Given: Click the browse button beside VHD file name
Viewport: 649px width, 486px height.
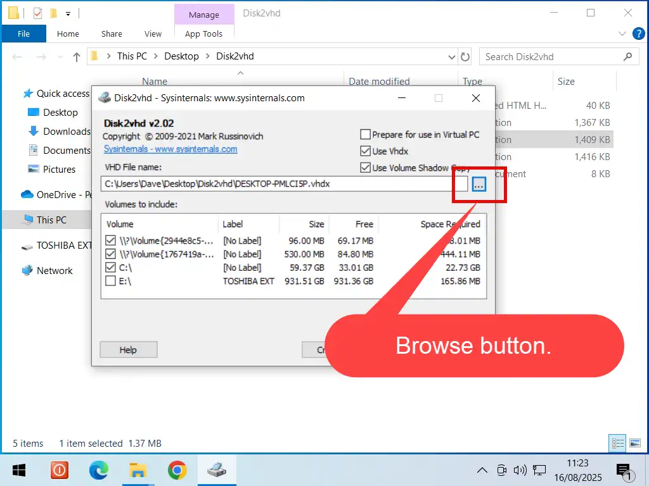Looking at the screenshot, I should [479, 184].
